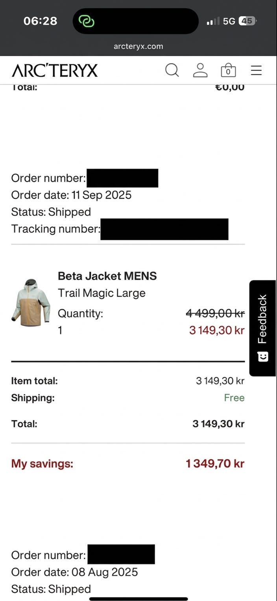Screen dimensions: 277x601
Task: Tap the search magnifier icon
Action: 172,71
